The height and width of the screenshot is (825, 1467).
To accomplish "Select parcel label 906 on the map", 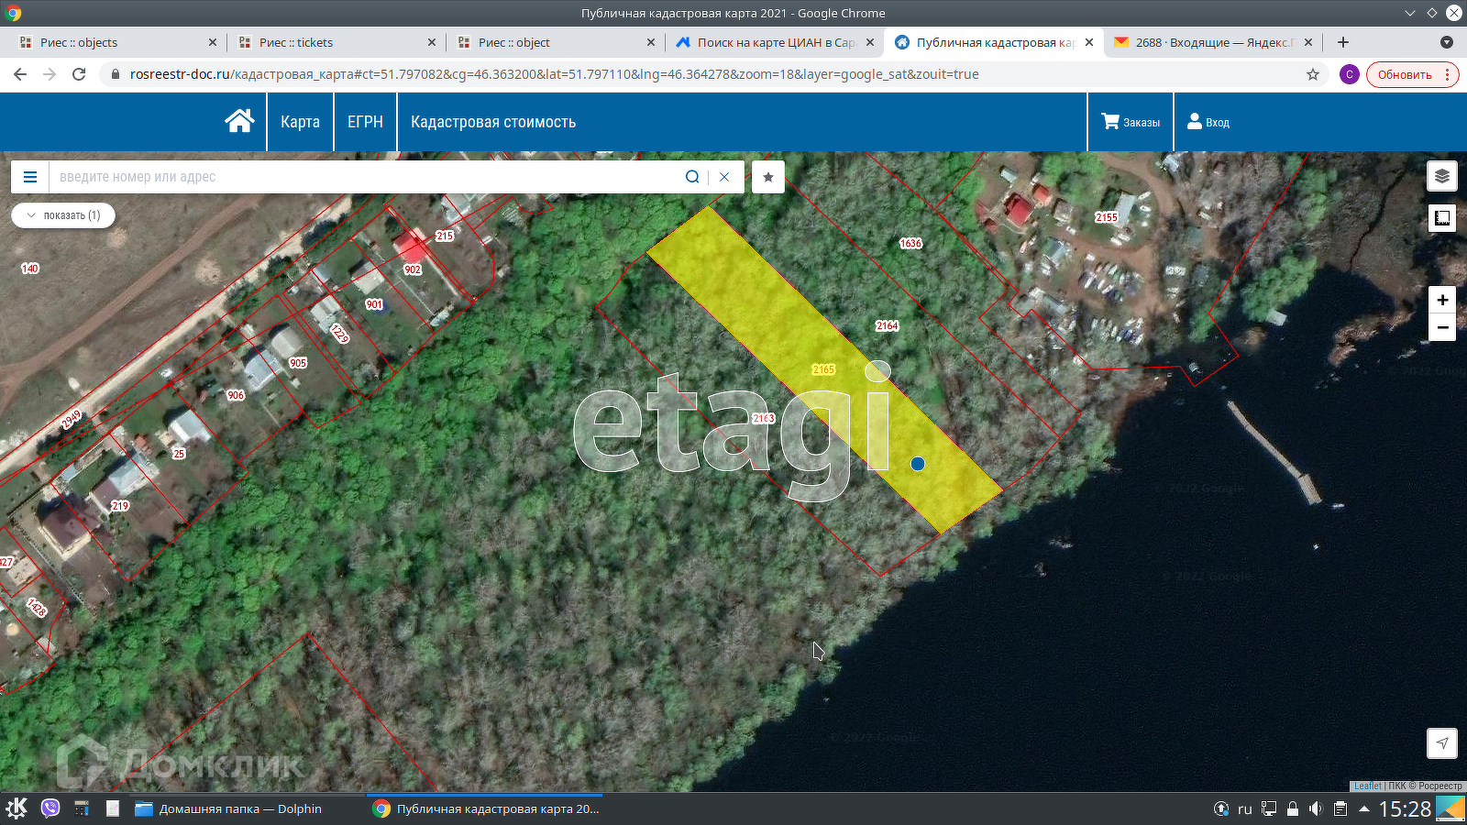I will tap(236, 395).
